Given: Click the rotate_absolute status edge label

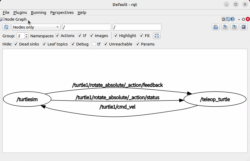Looking at the screenshot, I should click(117, 98).
